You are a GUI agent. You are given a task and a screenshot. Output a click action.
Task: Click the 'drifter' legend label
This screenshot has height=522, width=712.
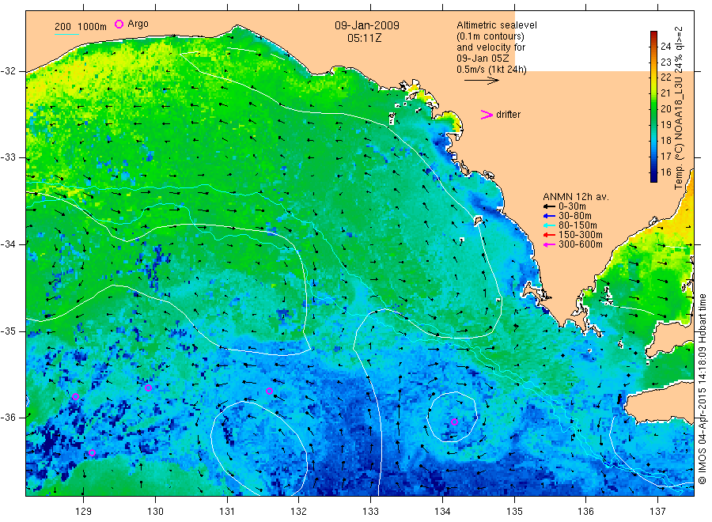(x=508, y=115)
